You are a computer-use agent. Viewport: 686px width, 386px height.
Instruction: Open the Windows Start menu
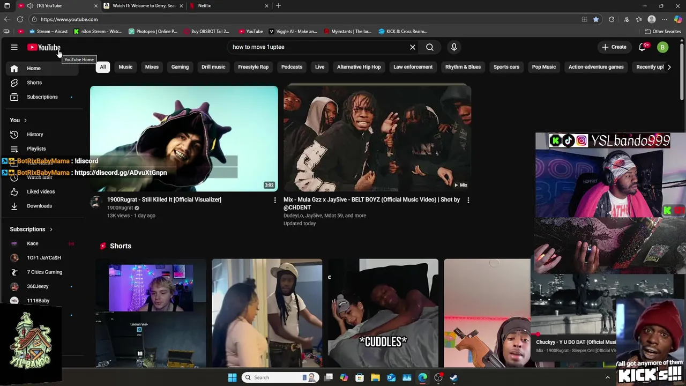point(233,377)
